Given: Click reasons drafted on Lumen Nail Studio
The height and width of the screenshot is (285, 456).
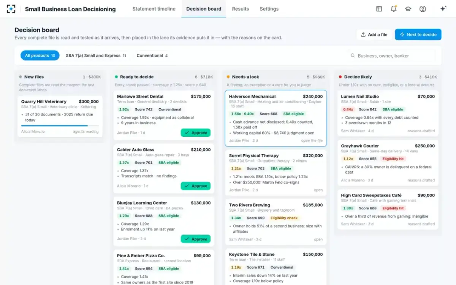Looking at the screenshot, I should 421,131.
